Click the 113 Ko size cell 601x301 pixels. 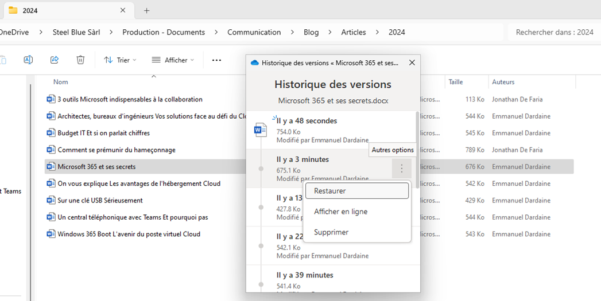coord(475,99)
